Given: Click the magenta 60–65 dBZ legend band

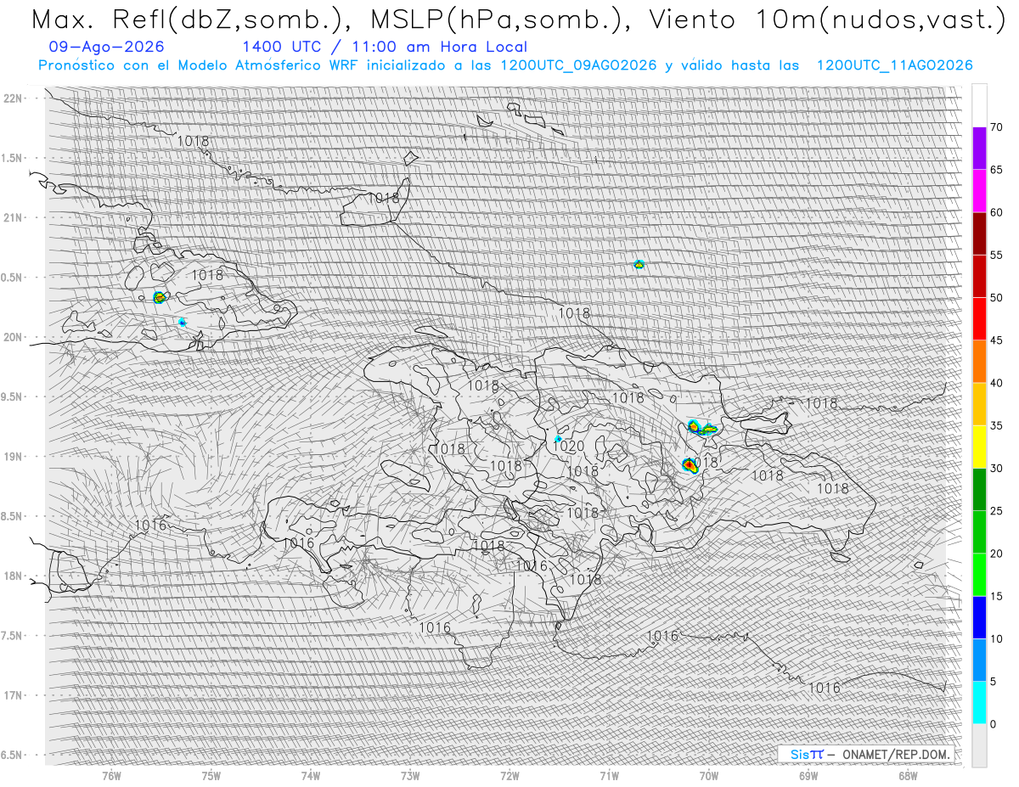Looking at the screenshot, I should [979, 191].
